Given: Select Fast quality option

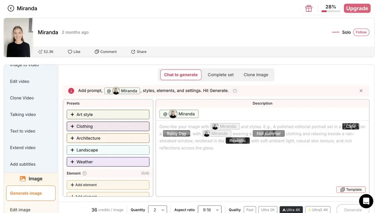Looking at the screenshot, I should pos(250,209).
